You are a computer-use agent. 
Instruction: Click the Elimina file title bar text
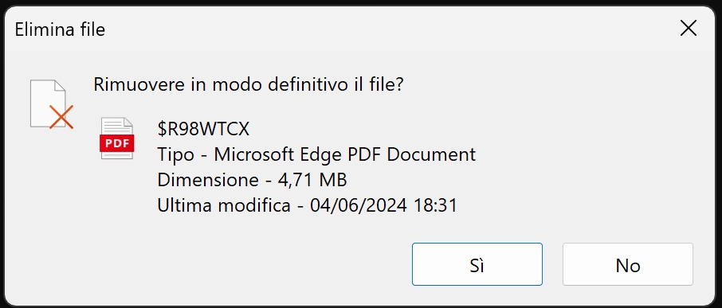pyautogui.click(x=60, y=30)
